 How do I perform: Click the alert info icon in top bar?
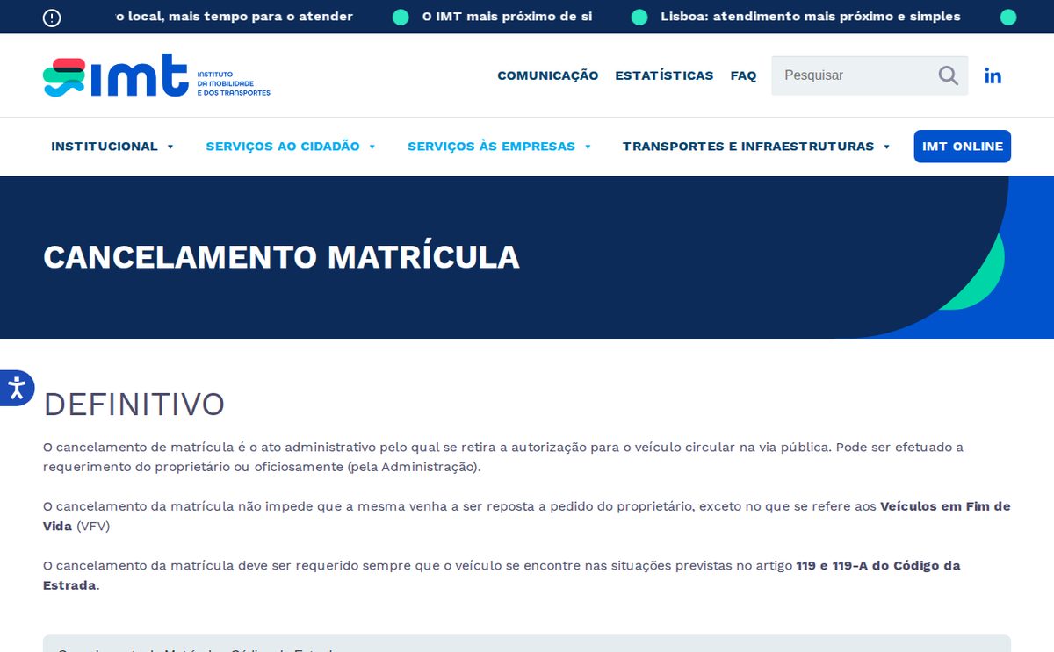[x=52, y=17]
